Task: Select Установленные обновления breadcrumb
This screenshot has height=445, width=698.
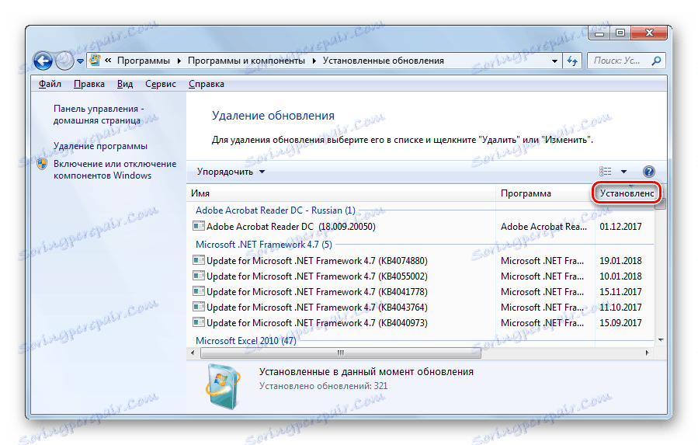Action: tap(384, 61)
